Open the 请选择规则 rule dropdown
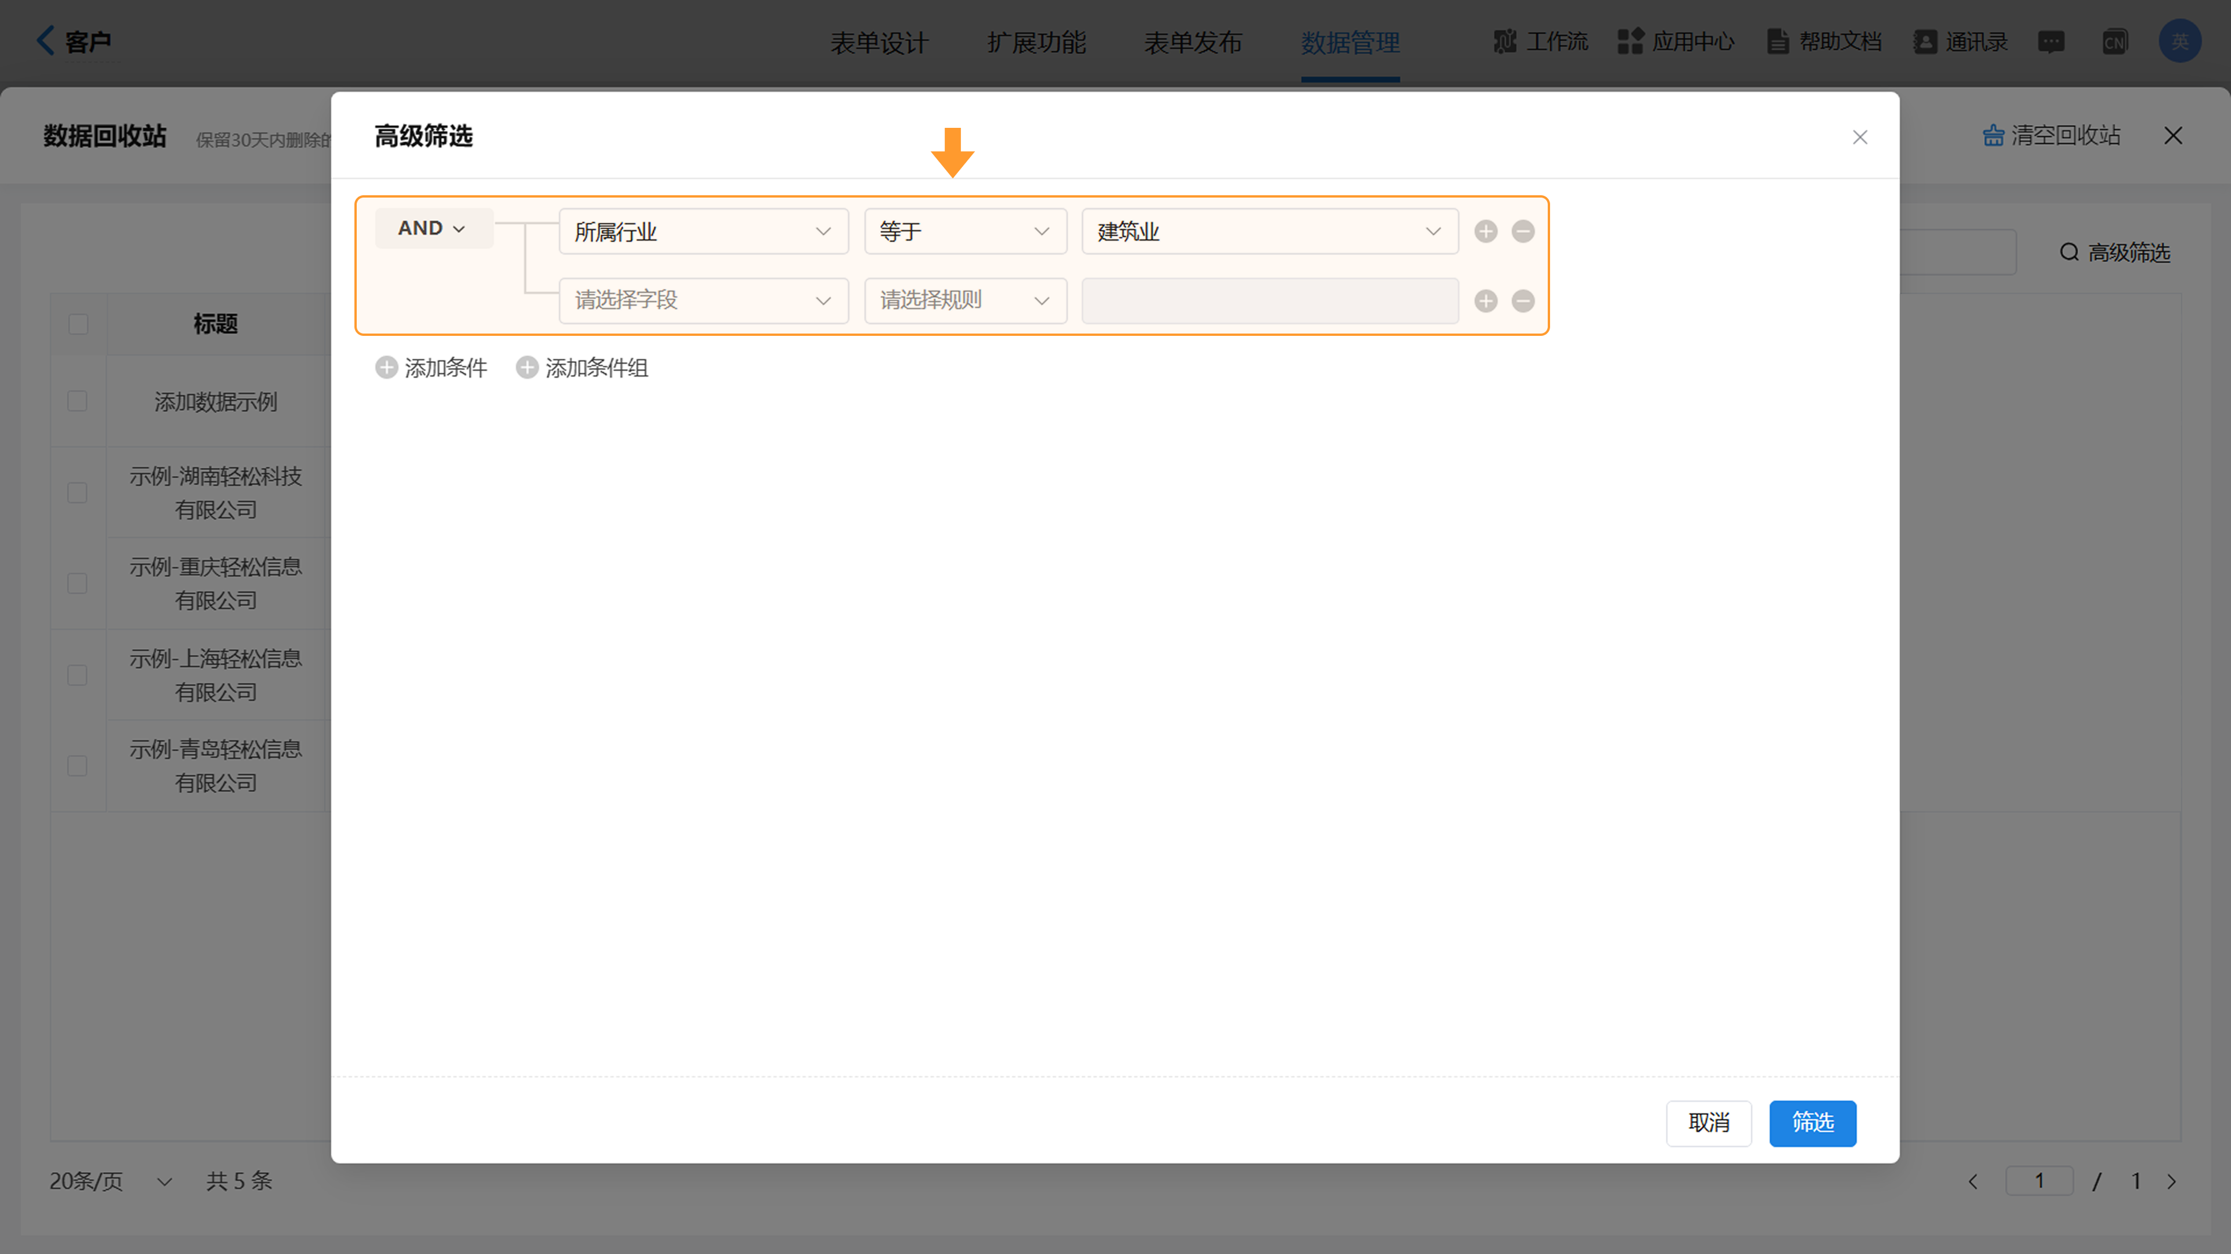 [x=965, y=300]
